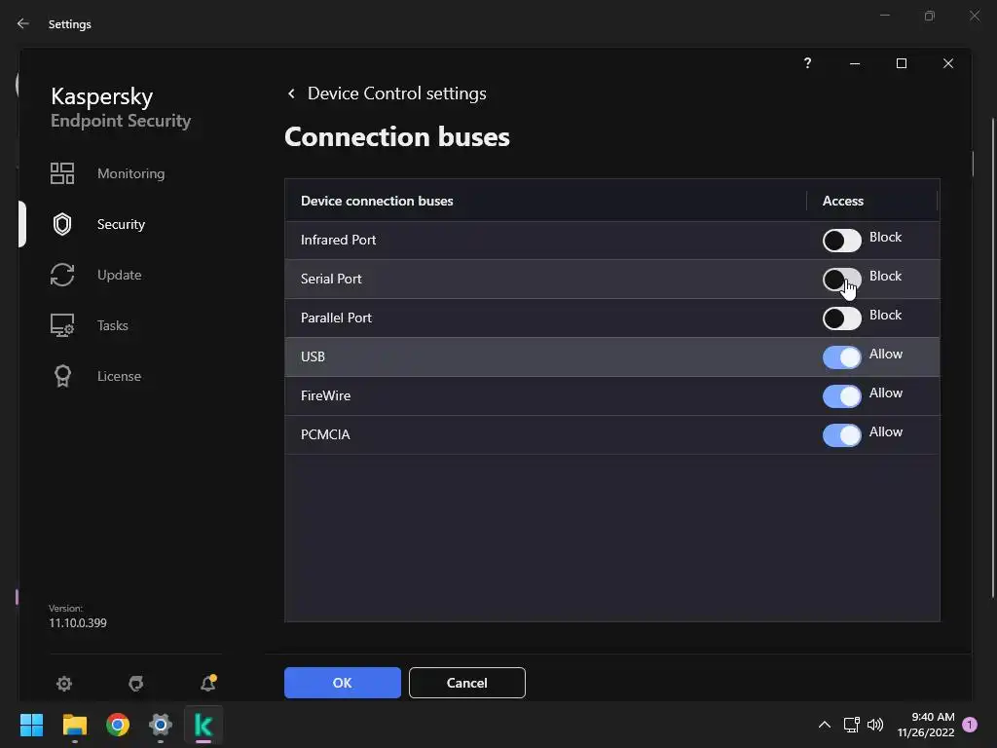Click the Access column header
This screenshot has height=748, width=997.
[x=842, y=201]
